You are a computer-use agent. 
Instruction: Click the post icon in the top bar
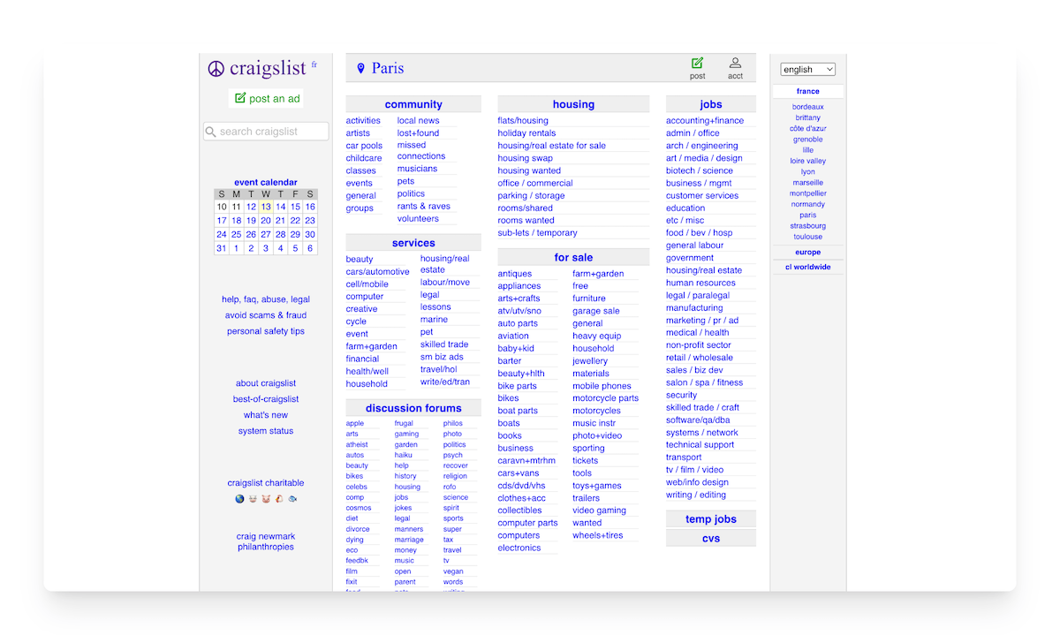point(697,63)
